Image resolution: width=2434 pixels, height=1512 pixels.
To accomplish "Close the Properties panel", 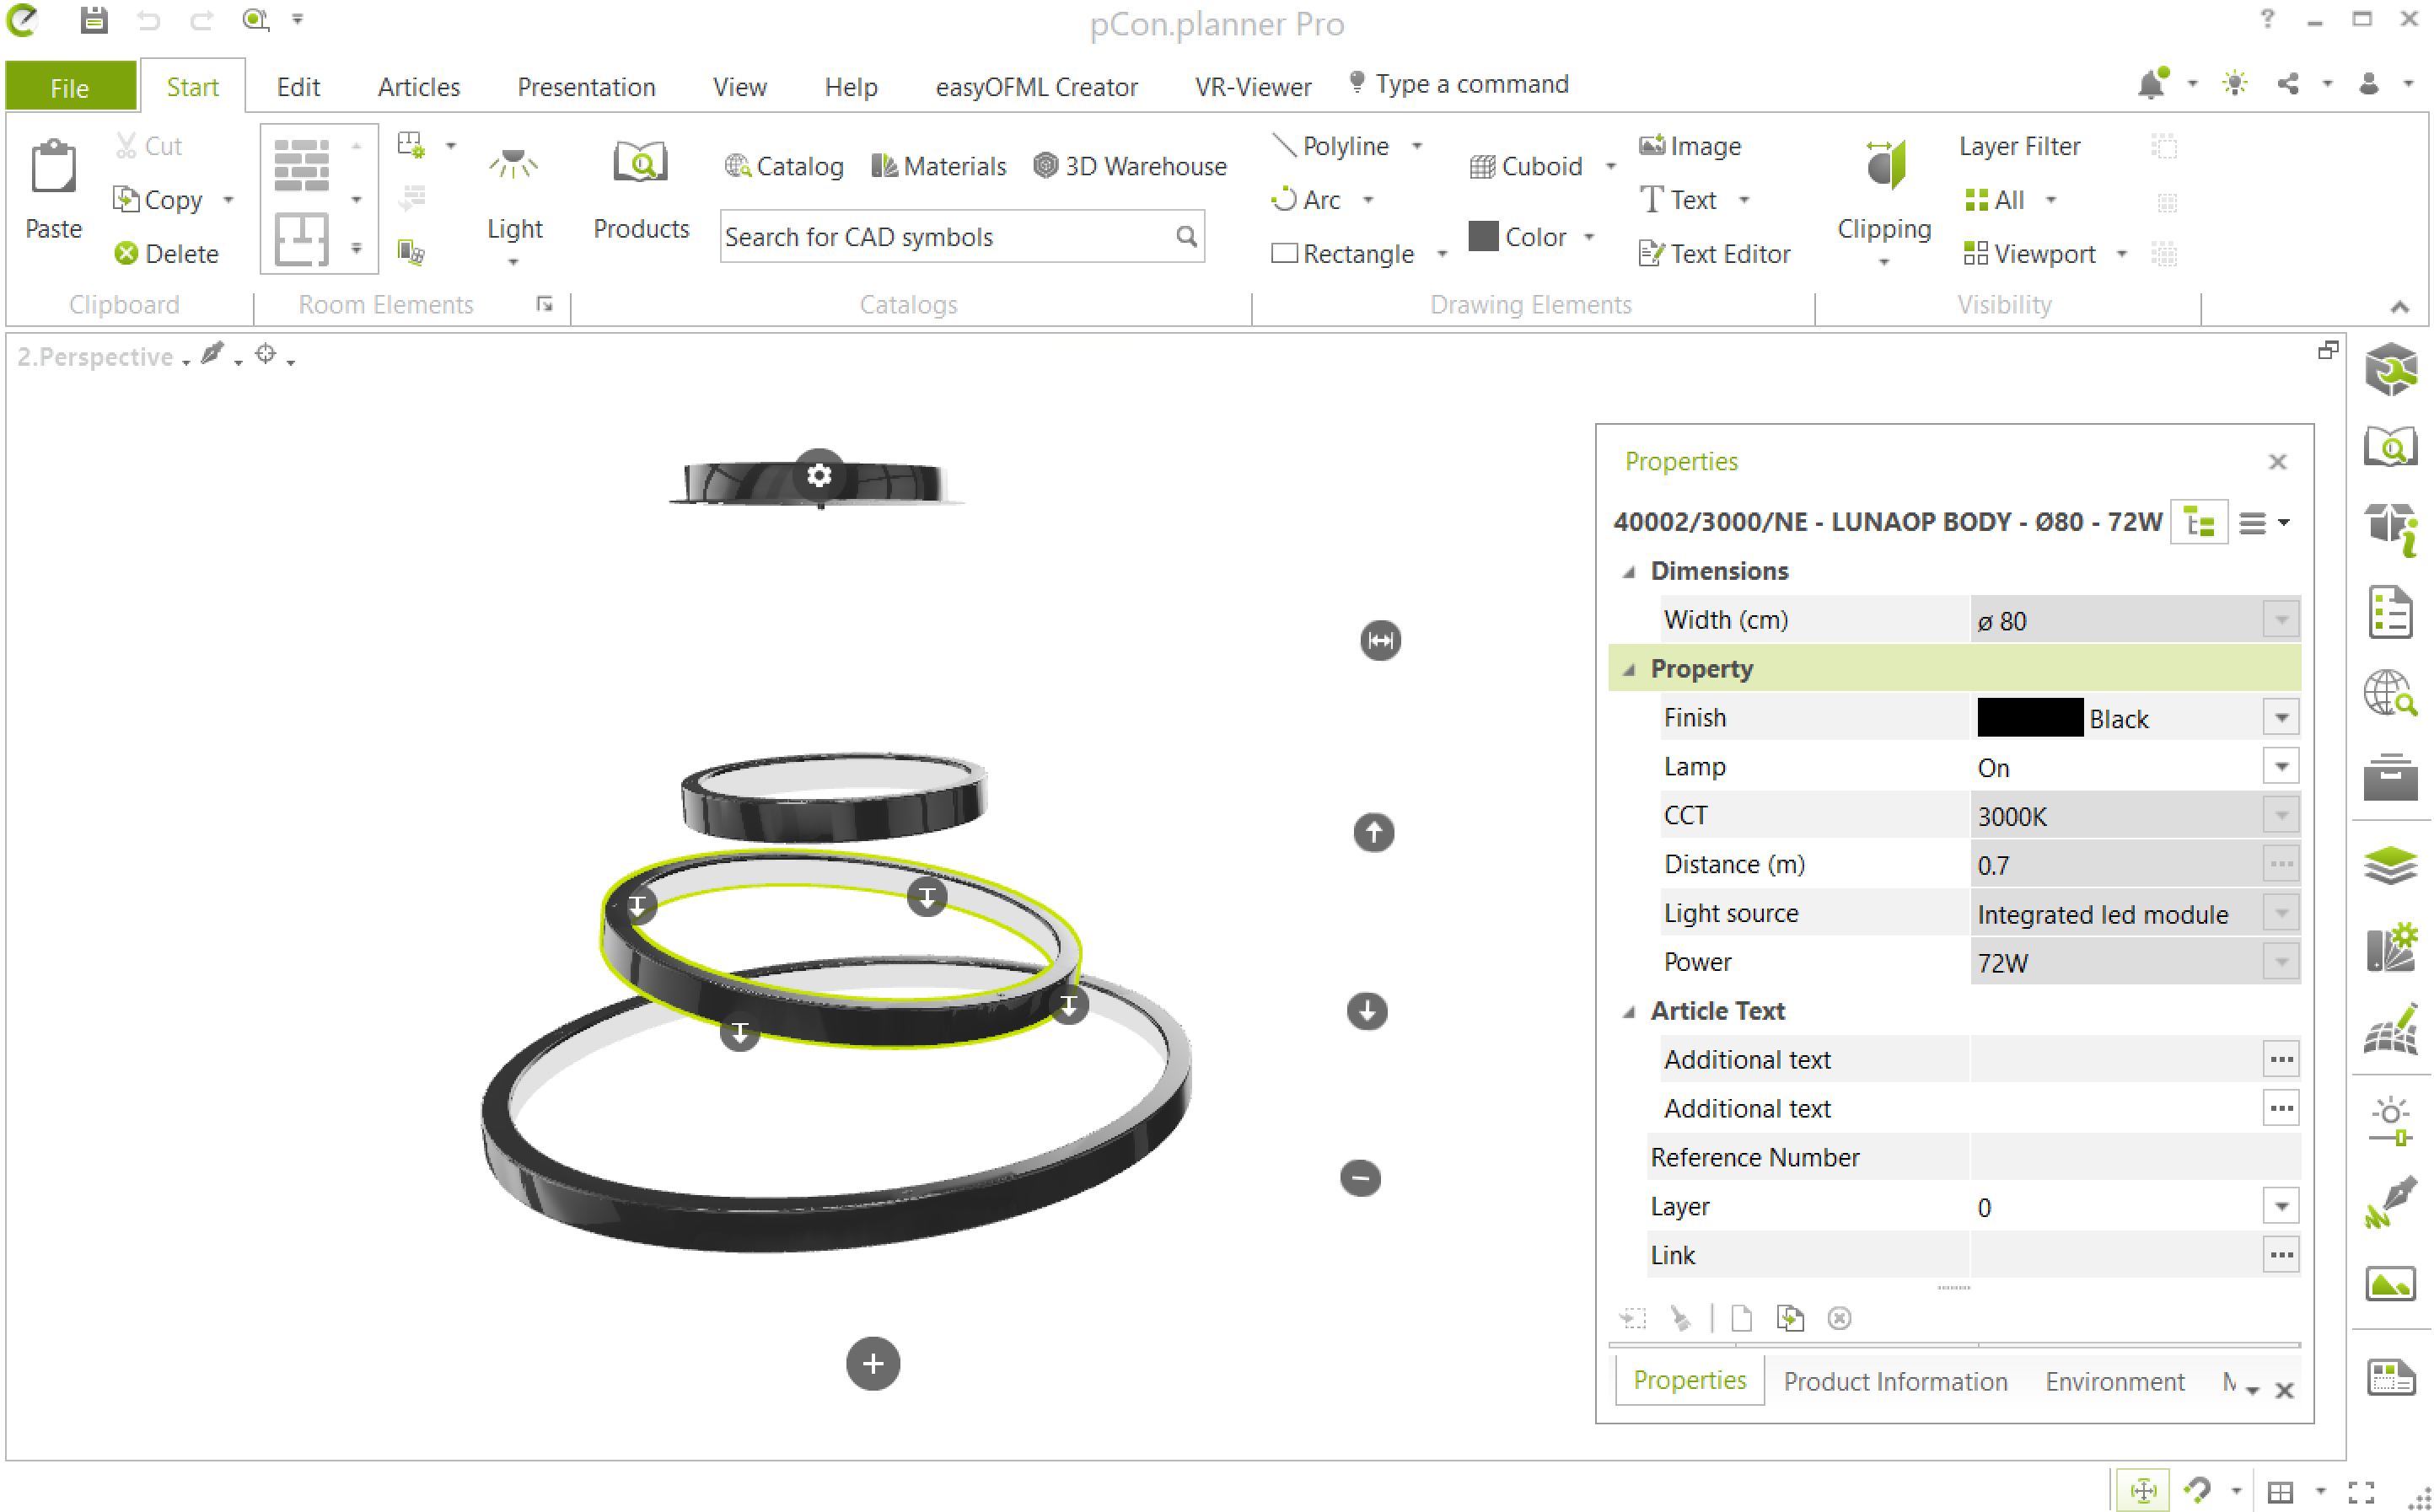I will (2277, 462).
